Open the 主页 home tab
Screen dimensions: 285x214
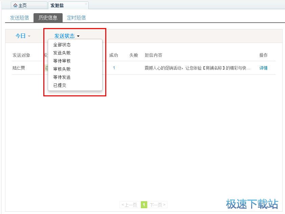click(x=29, y=5)
